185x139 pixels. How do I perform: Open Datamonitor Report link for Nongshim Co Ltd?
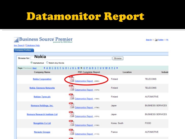point(84,125)
